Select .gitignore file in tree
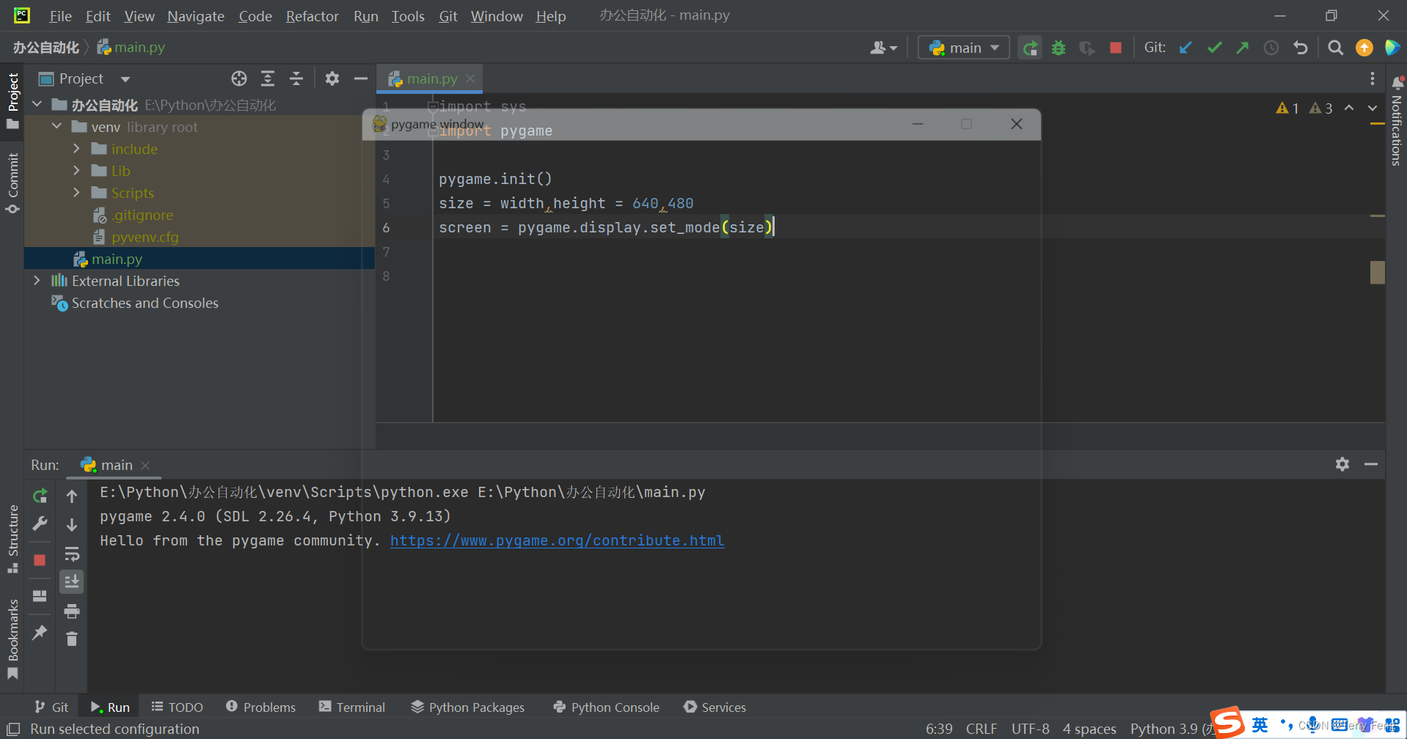Image resolution: width=1407 pixels, height=739 pixels. tap(142, 215)
